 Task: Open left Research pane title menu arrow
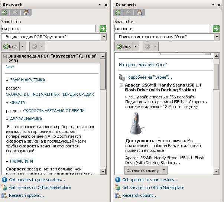point(100,5)
